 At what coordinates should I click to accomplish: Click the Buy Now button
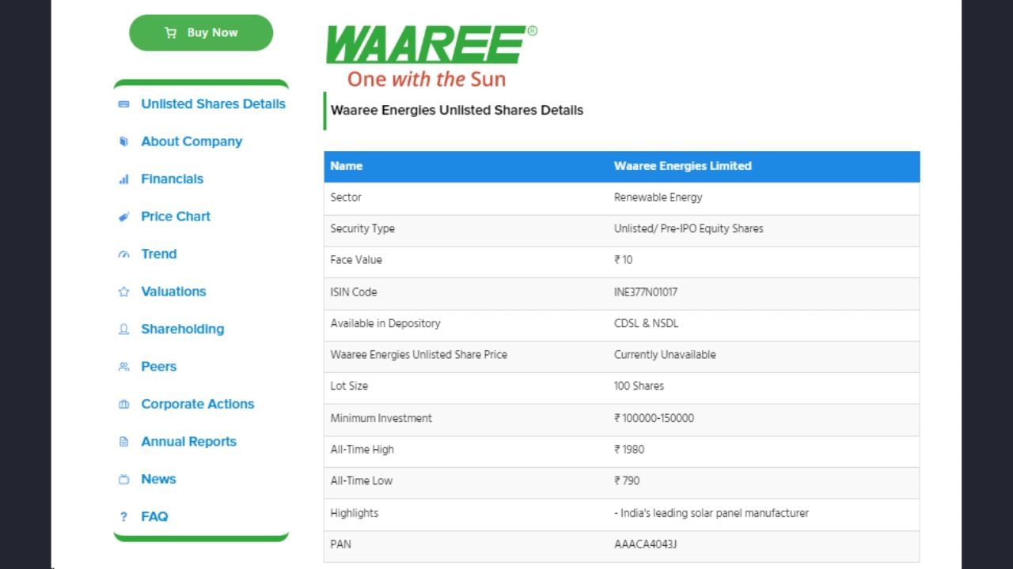[201, 32]
